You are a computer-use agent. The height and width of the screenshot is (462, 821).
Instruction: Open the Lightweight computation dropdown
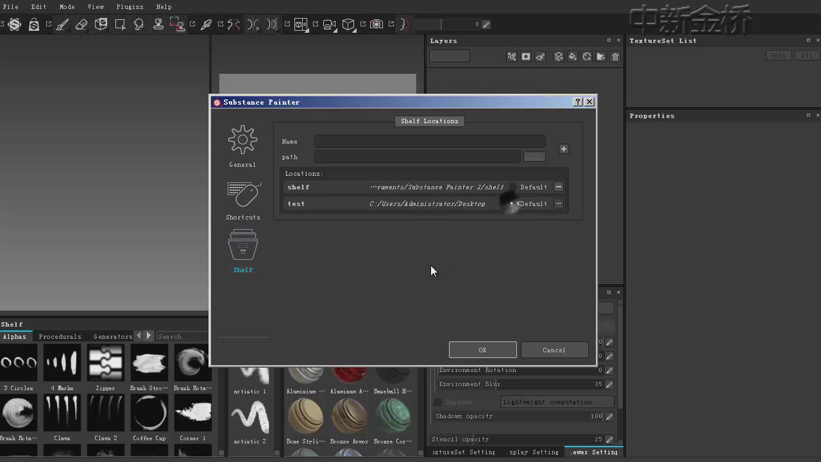(557, 402)
